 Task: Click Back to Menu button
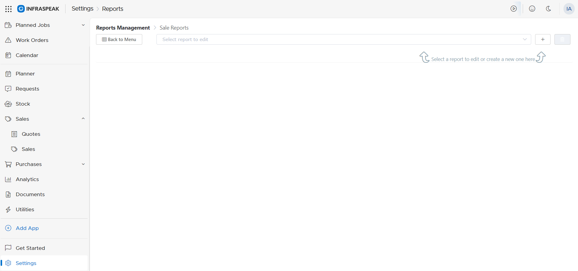[x=119, y=40]
